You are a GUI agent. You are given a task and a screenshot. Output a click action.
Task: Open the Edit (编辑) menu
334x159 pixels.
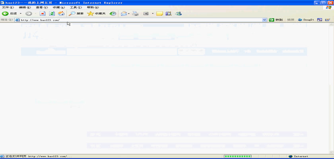point(25,8)
